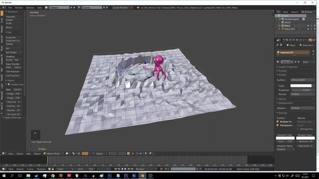Click the white Color swatch
The width and height of the screenshot is (319, 179).
click(x=301, y=86)
